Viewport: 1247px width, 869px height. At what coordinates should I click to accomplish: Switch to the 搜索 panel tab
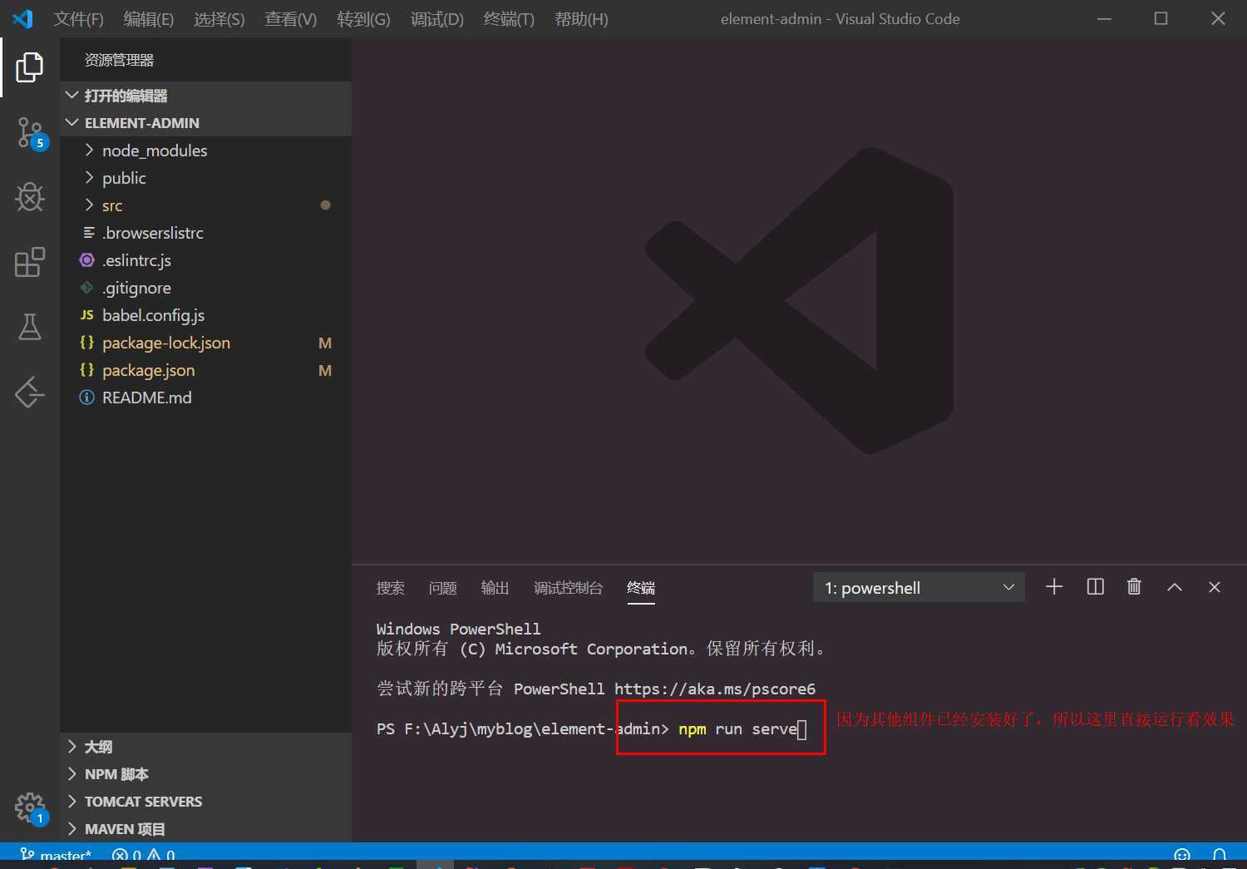pos(391,588)
